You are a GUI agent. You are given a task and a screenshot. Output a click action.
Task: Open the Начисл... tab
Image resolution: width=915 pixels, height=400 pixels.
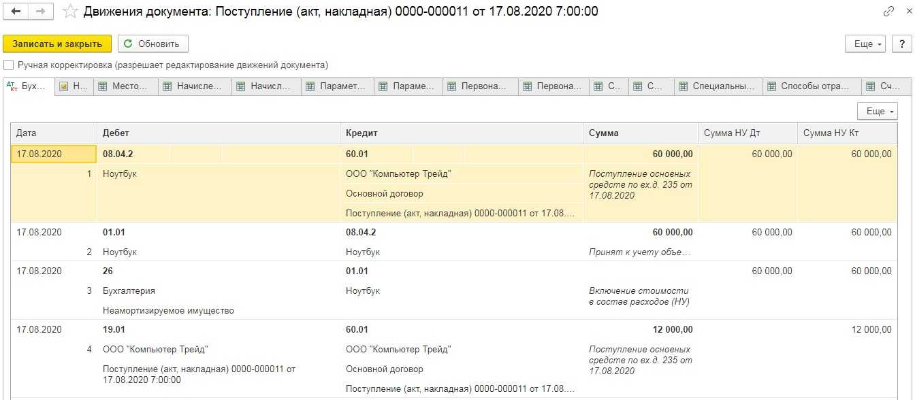(267, 86)
